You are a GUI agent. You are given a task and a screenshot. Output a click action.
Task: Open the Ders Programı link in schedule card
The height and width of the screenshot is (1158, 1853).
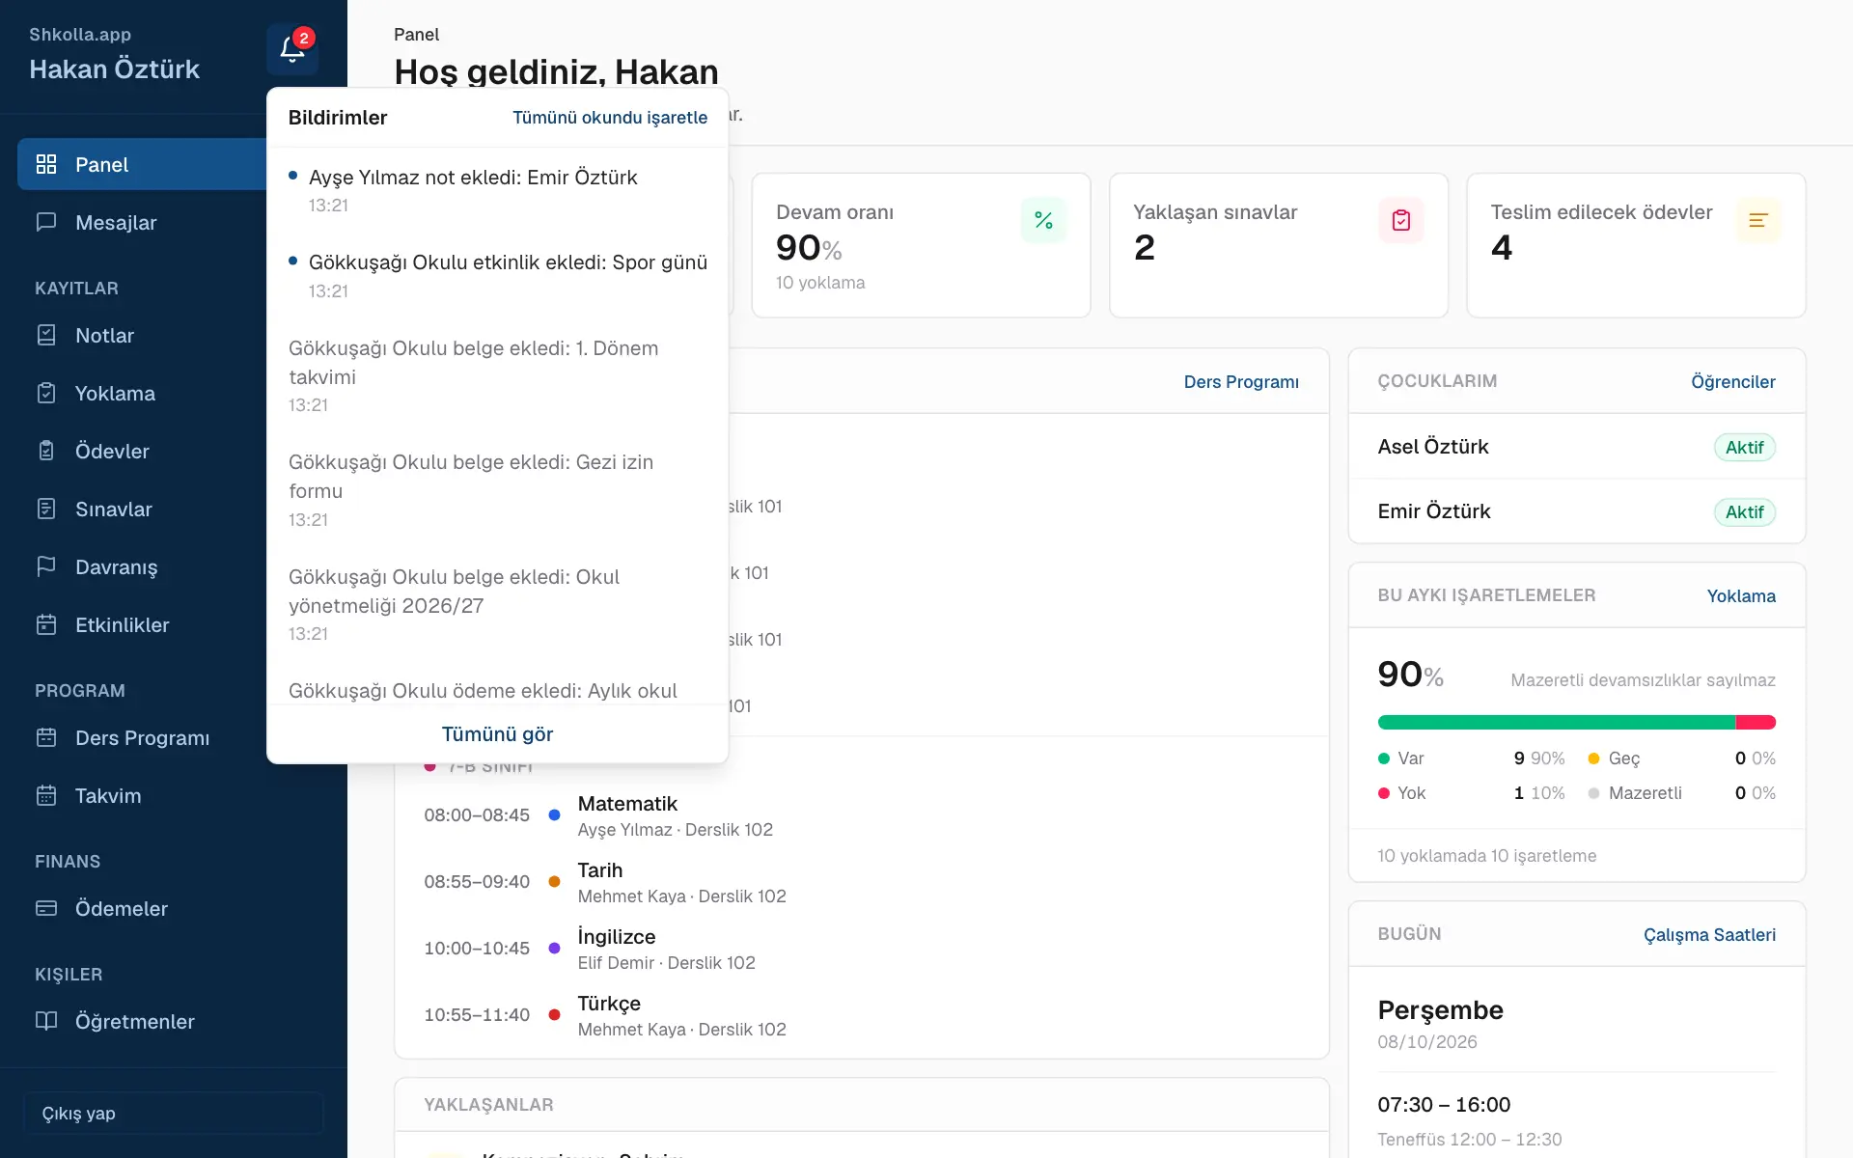tap(1241, 382)
